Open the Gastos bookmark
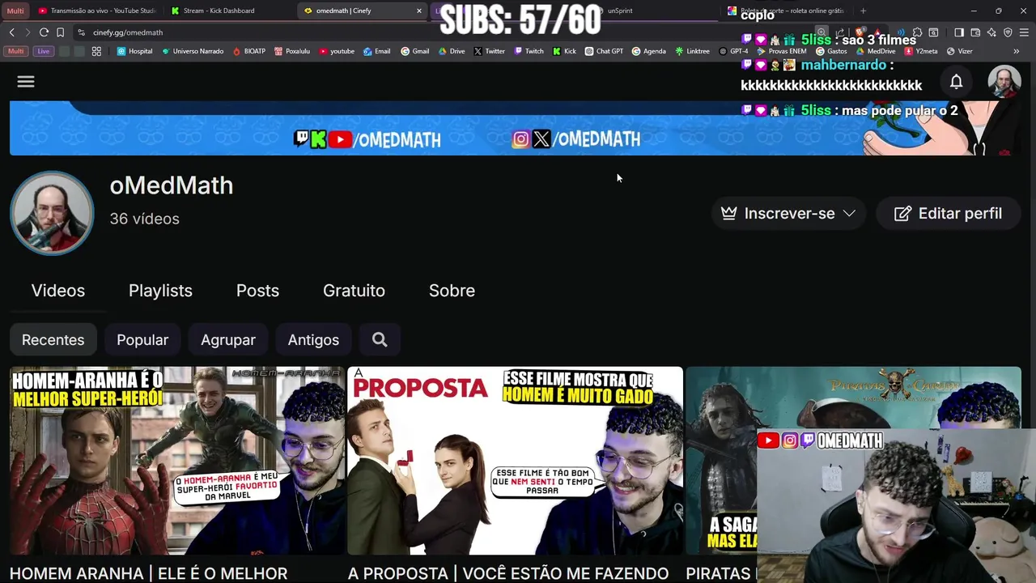Viewport: 1036px width, 583px height. [830, 51]
